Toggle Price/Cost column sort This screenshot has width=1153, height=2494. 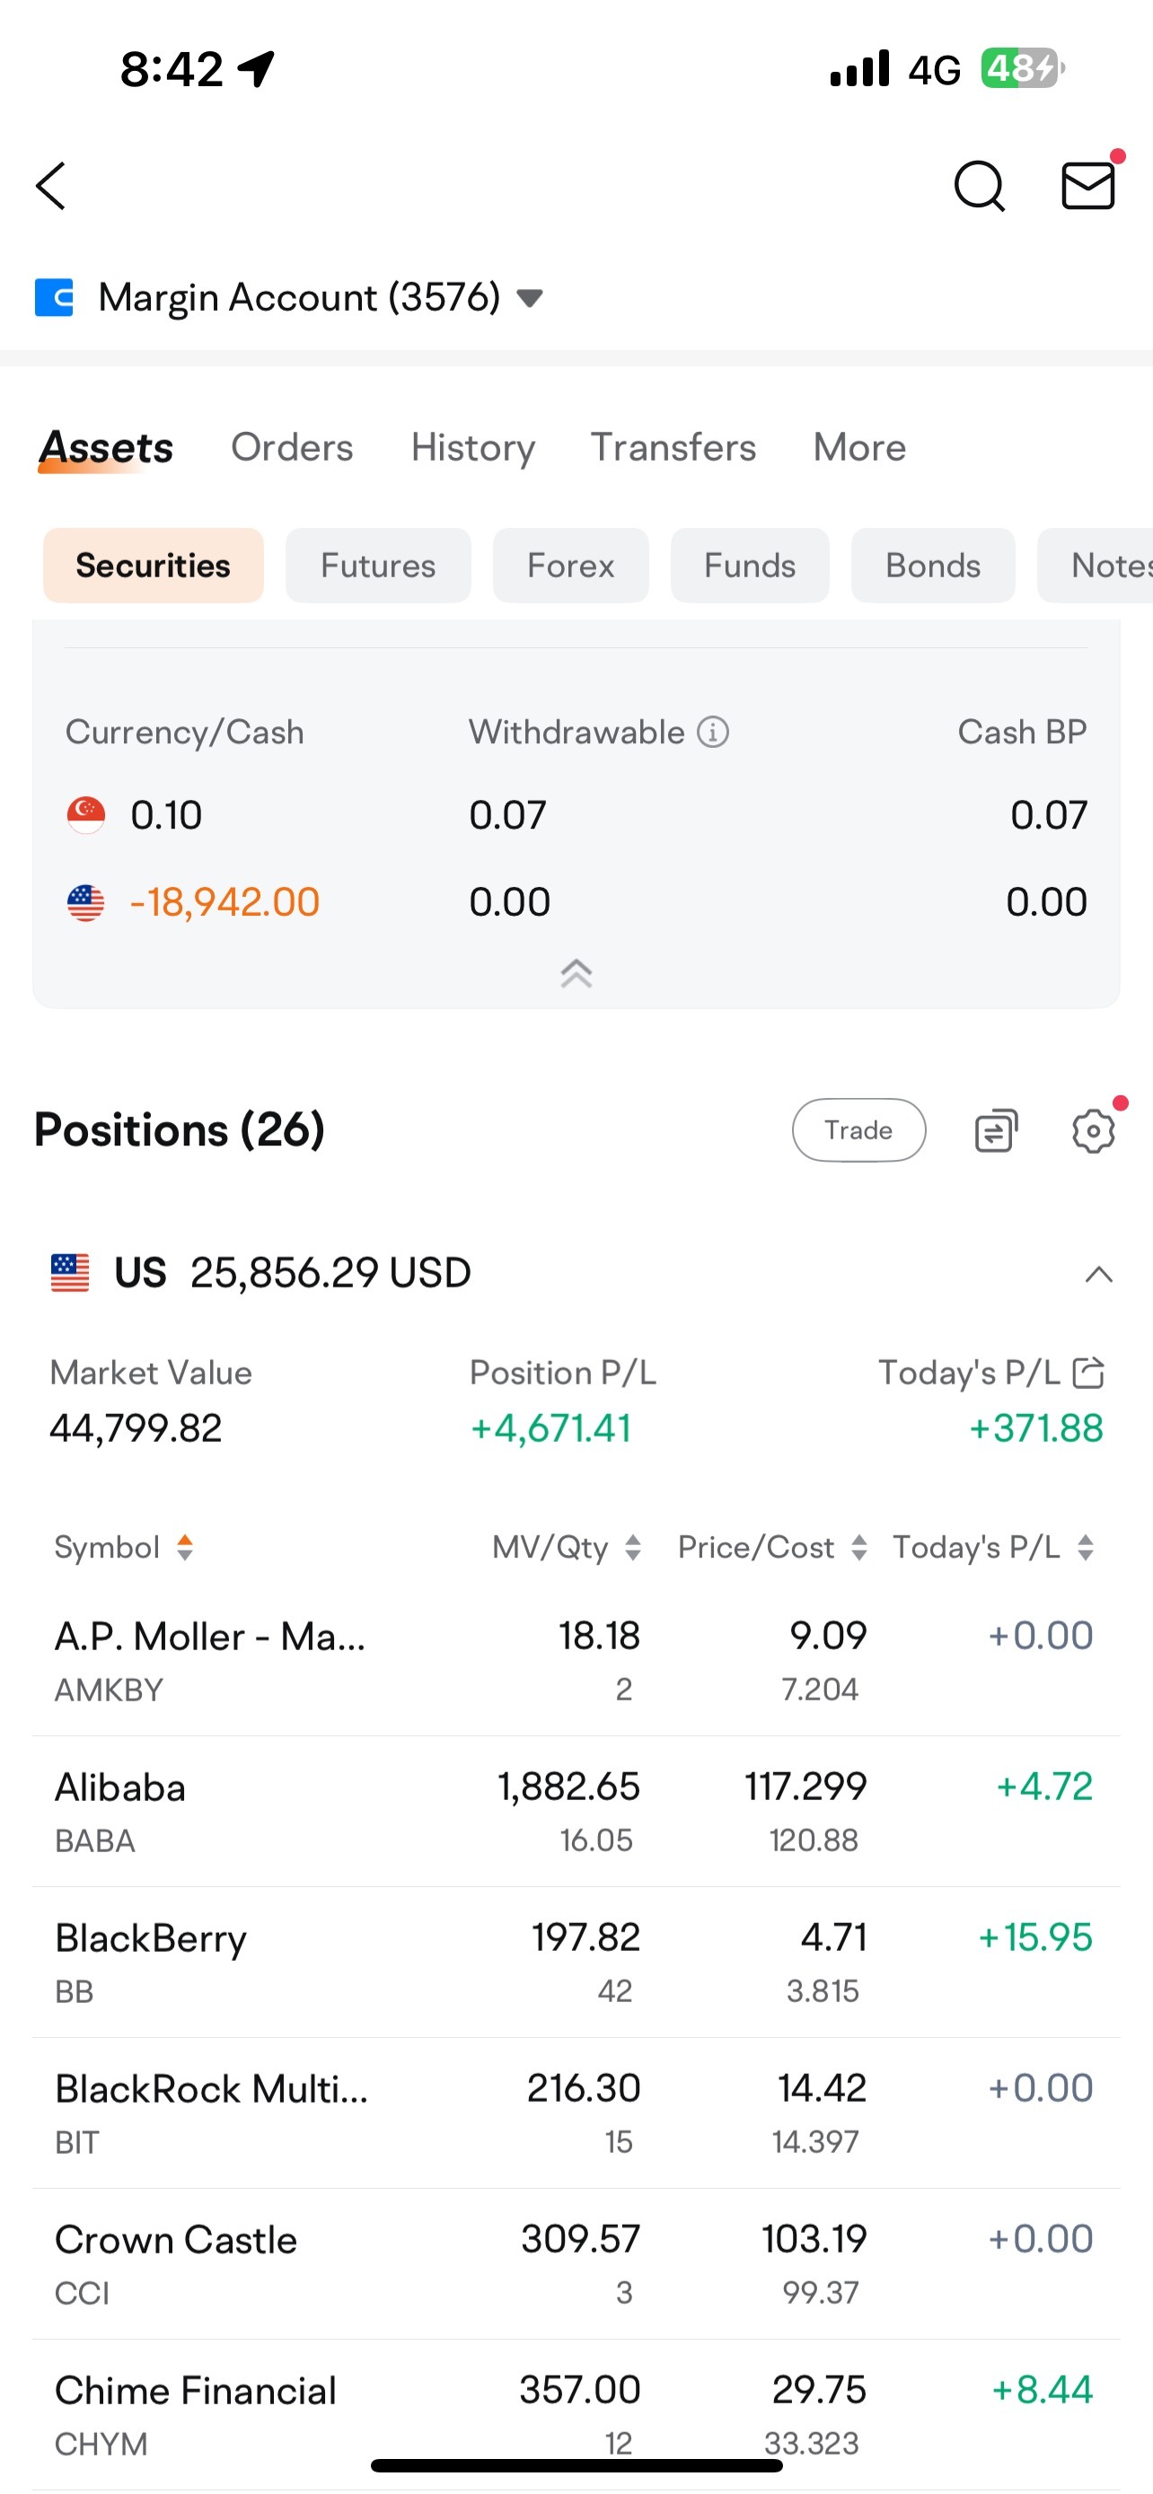coord(772,1547)
